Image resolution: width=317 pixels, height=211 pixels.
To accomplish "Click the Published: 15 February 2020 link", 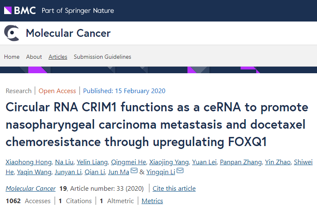I will click(124, 91).
